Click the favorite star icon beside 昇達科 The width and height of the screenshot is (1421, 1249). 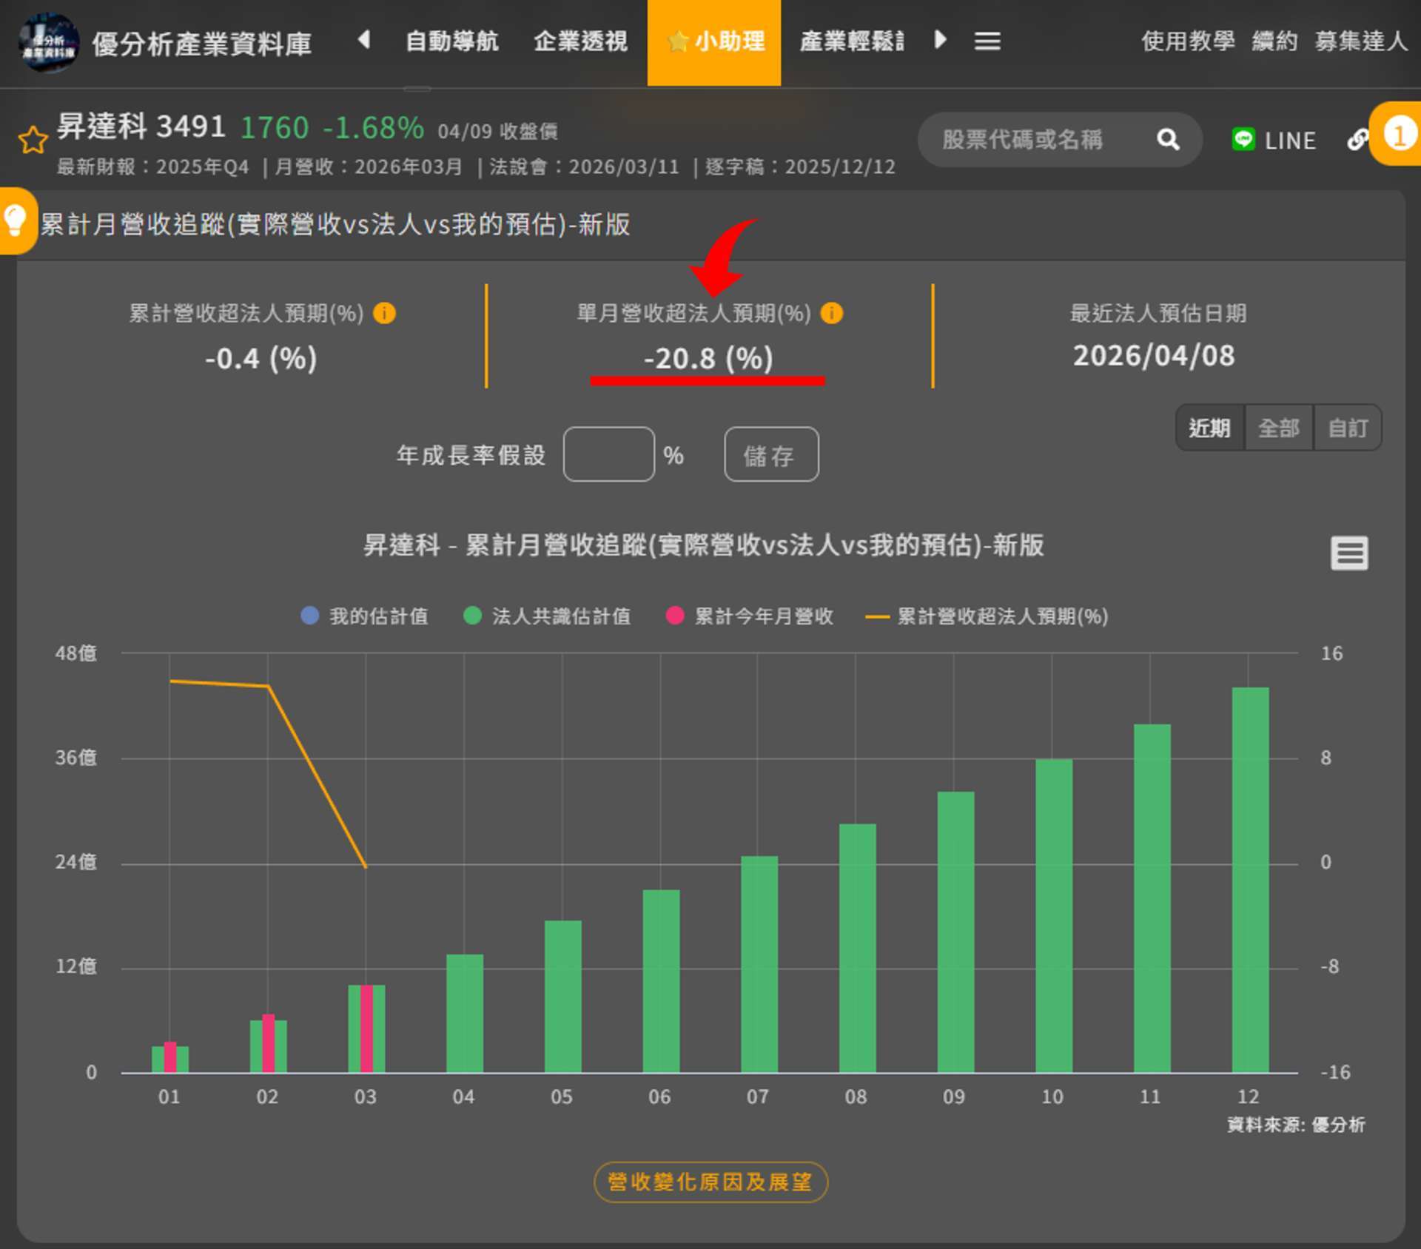tap(33, 139)
